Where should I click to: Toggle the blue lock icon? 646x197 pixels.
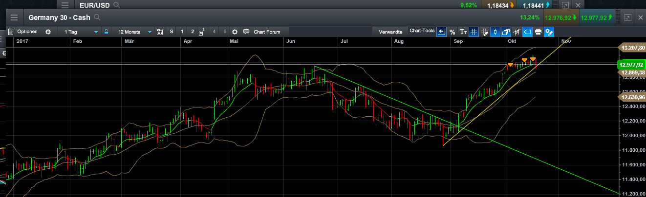click(106, 32)
